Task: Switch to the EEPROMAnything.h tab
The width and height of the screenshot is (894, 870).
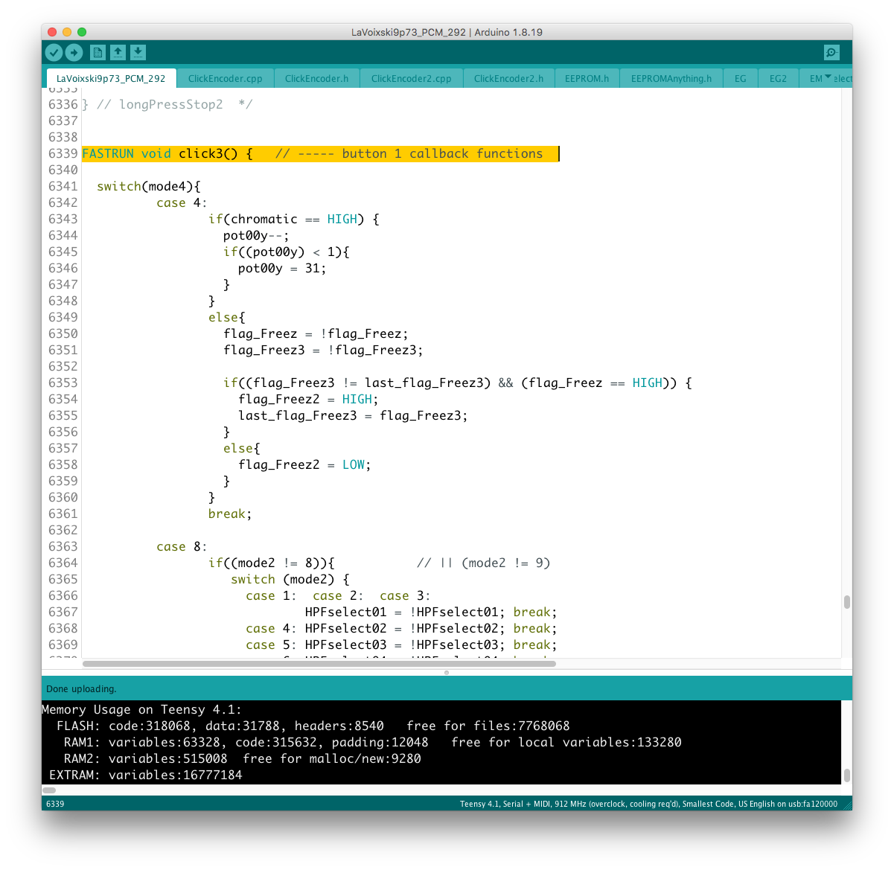Action: click(x=671, y=78)
